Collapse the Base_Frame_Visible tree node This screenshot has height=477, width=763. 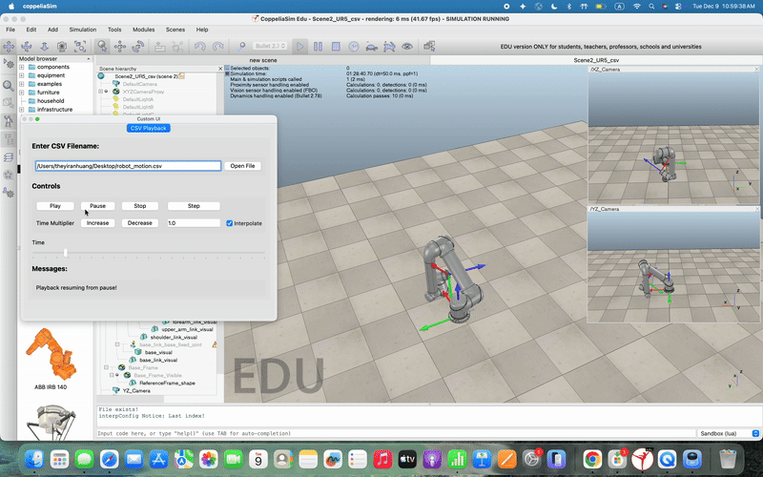[112, 375]
